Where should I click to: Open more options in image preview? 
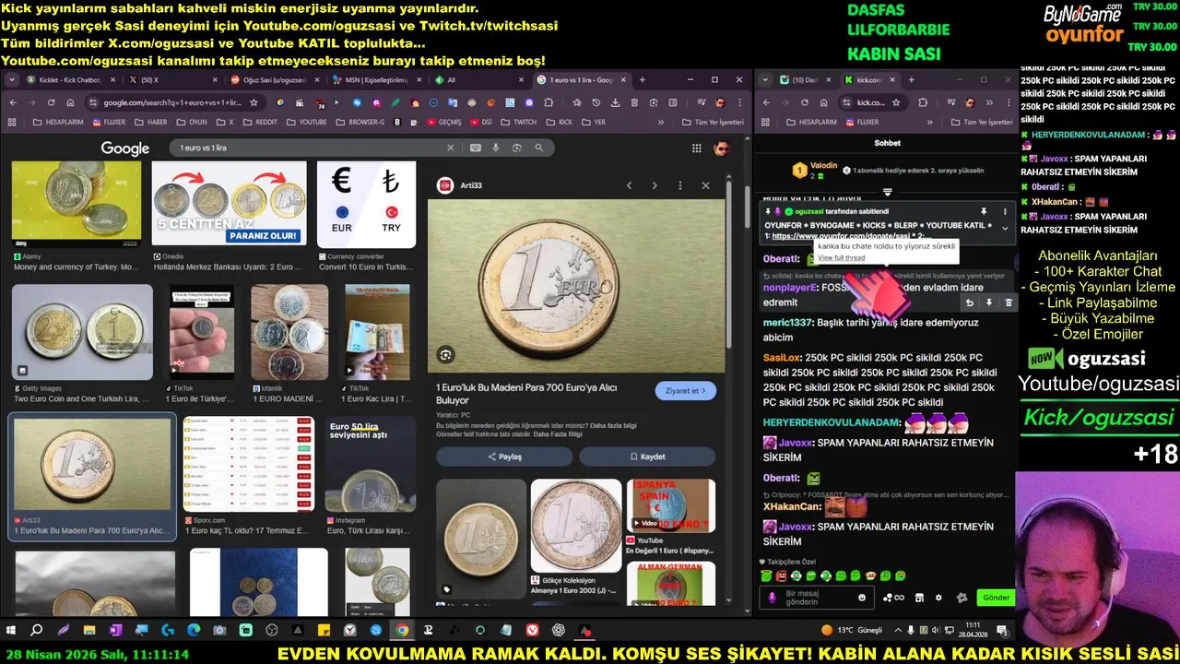coord(680,185)
